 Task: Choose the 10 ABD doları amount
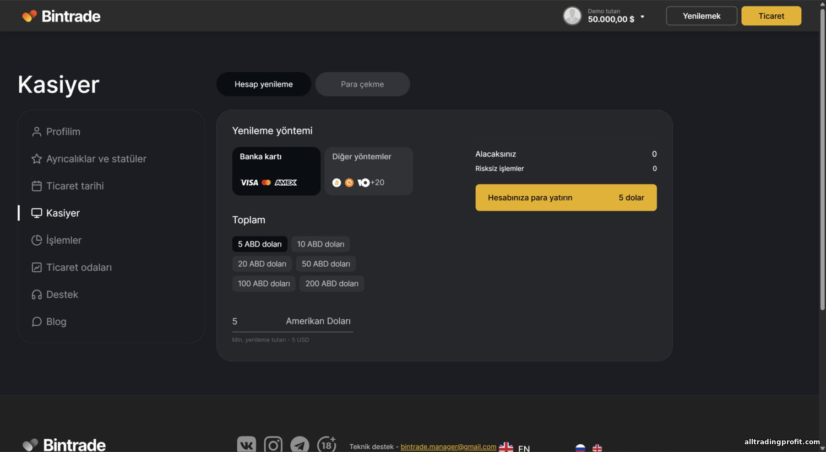pos(320,244)
